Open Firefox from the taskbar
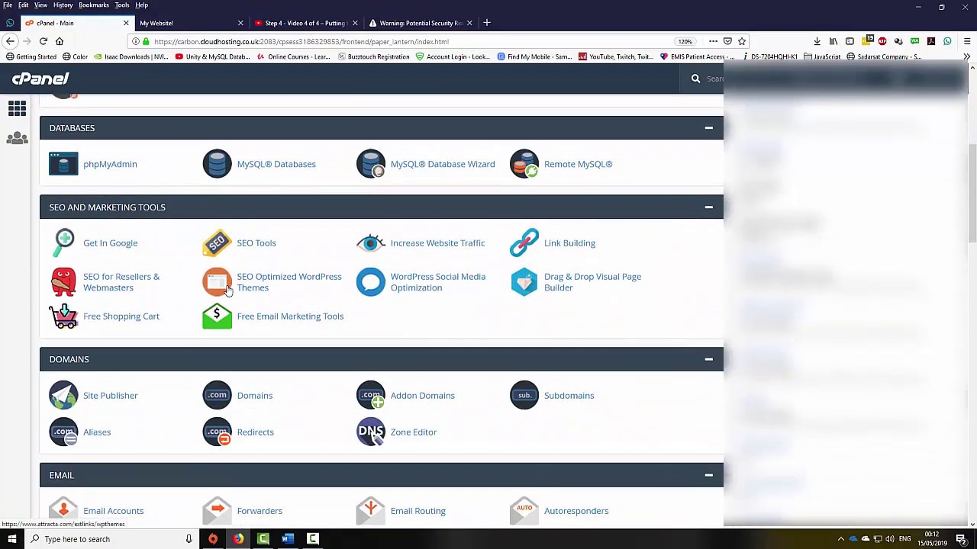Image resolution: width=977 pixels, height=549 pixels. pos(238,539)
